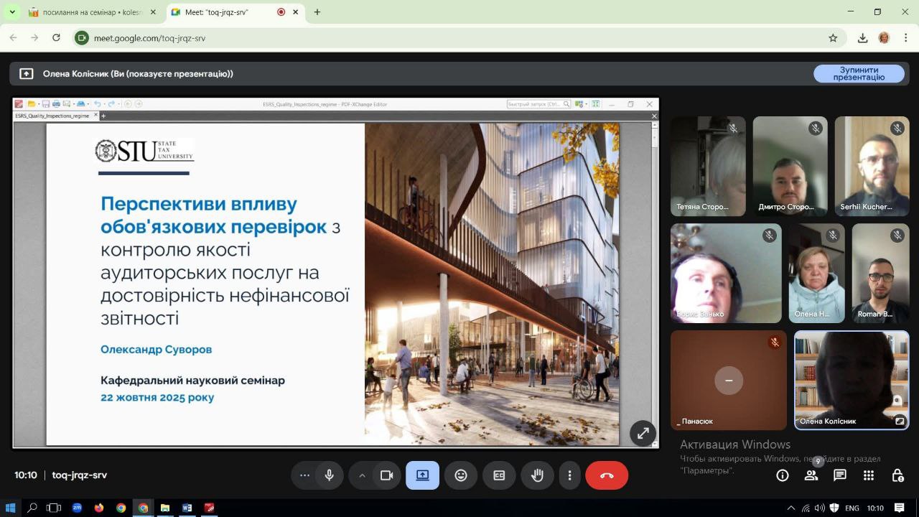The width and height of the screenshot is (919, 517).
Task: Expand the Chrome tab search dropdown
Action: [x=12, y=12]
